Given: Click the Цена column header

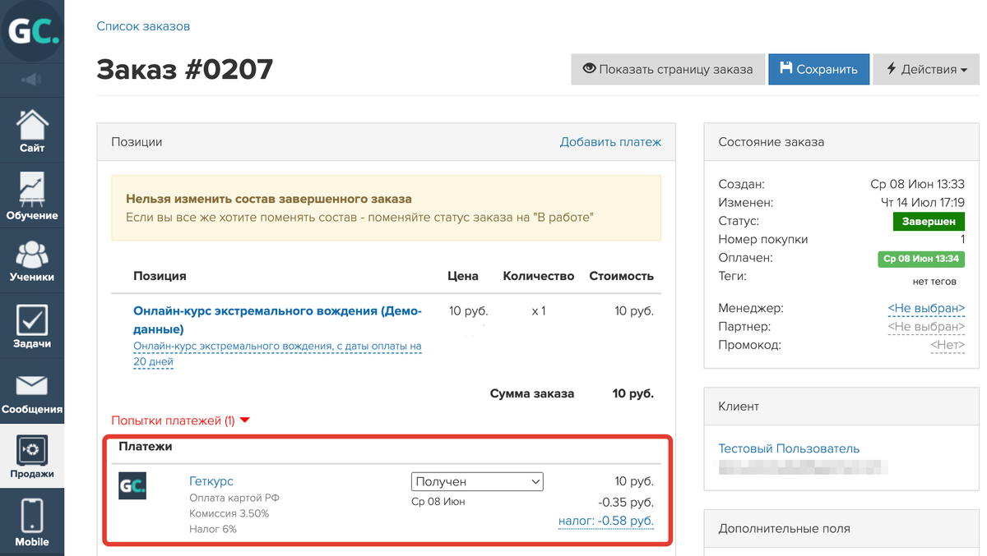Looking at the screenshot, I should coord(463,276).
